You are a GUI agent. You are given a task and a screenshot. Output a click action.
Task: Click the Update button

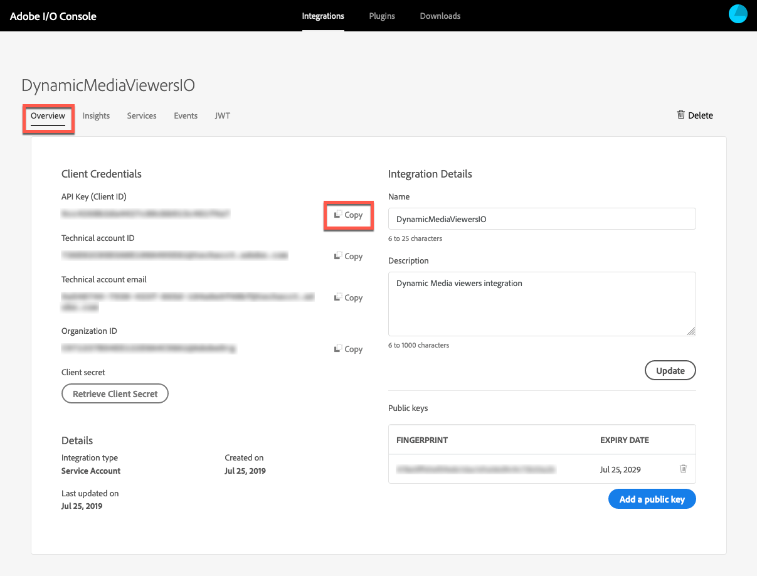[670, 370]
